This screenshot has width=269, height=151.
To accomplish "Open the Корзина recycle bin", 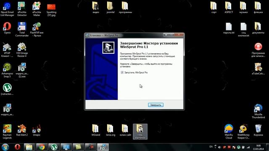I will click(x=258, y=130).
